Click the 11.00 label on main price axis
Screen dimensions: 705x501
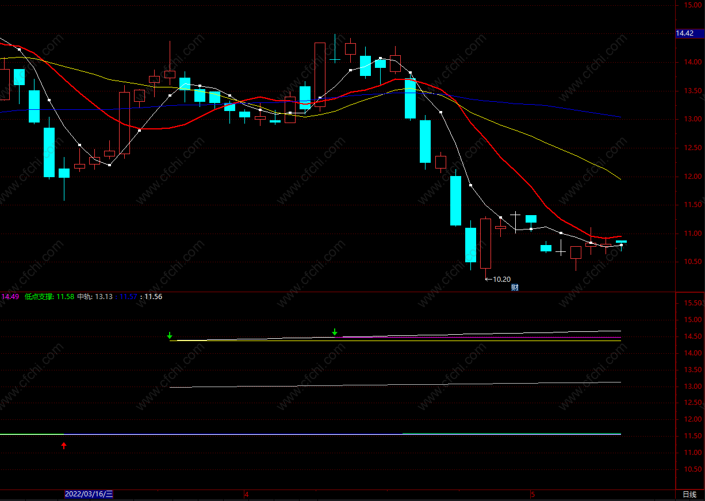(x=692, y=234)
